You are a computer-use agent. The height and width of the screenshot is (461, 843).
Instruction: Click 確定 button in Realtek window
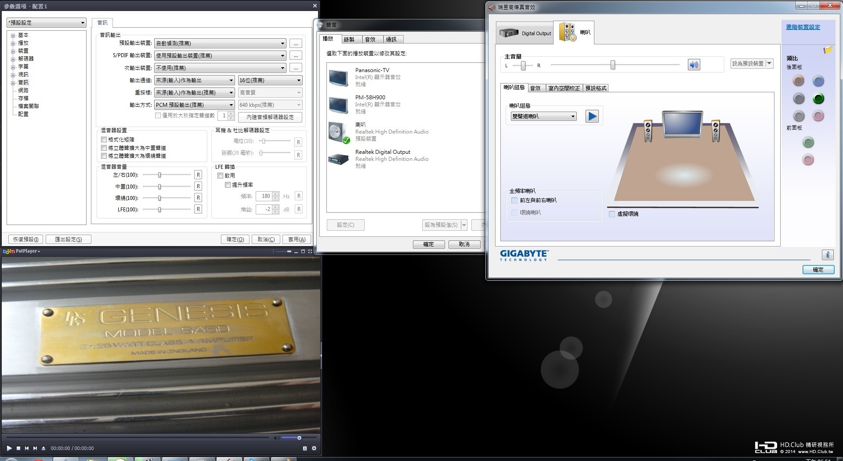[818, 270]
